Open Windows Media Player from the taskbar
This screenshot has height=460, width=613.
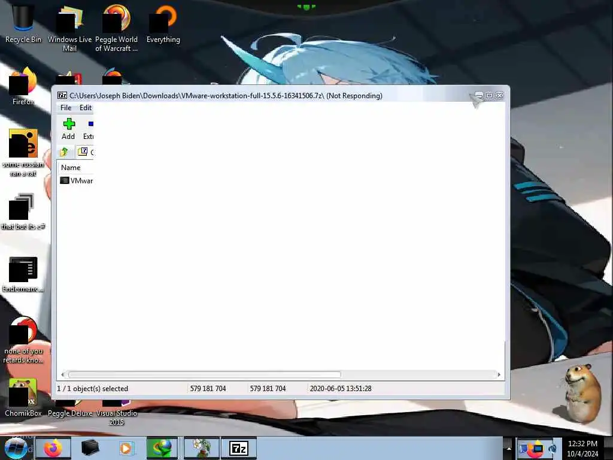click(x=126, y=448)
